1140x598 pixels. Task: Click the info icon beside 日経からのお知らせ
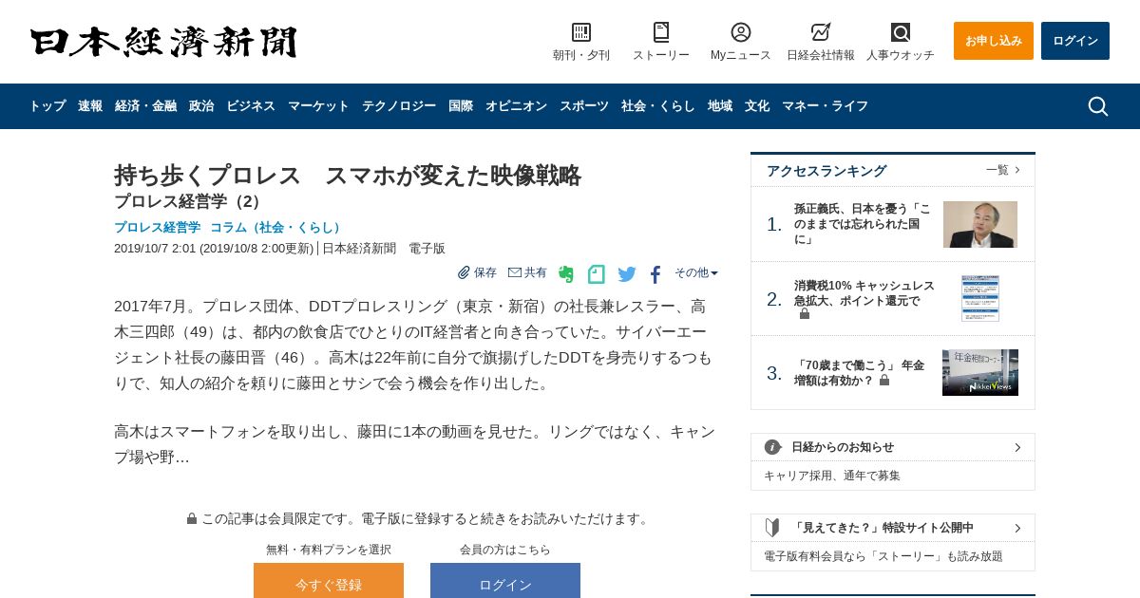point(773,447)
